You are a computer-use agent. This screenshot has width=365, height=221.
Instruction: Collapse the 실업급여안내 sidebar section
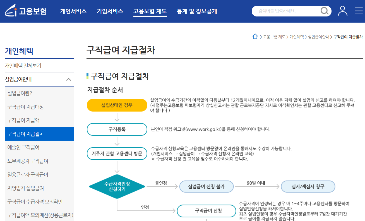point(69,79)
